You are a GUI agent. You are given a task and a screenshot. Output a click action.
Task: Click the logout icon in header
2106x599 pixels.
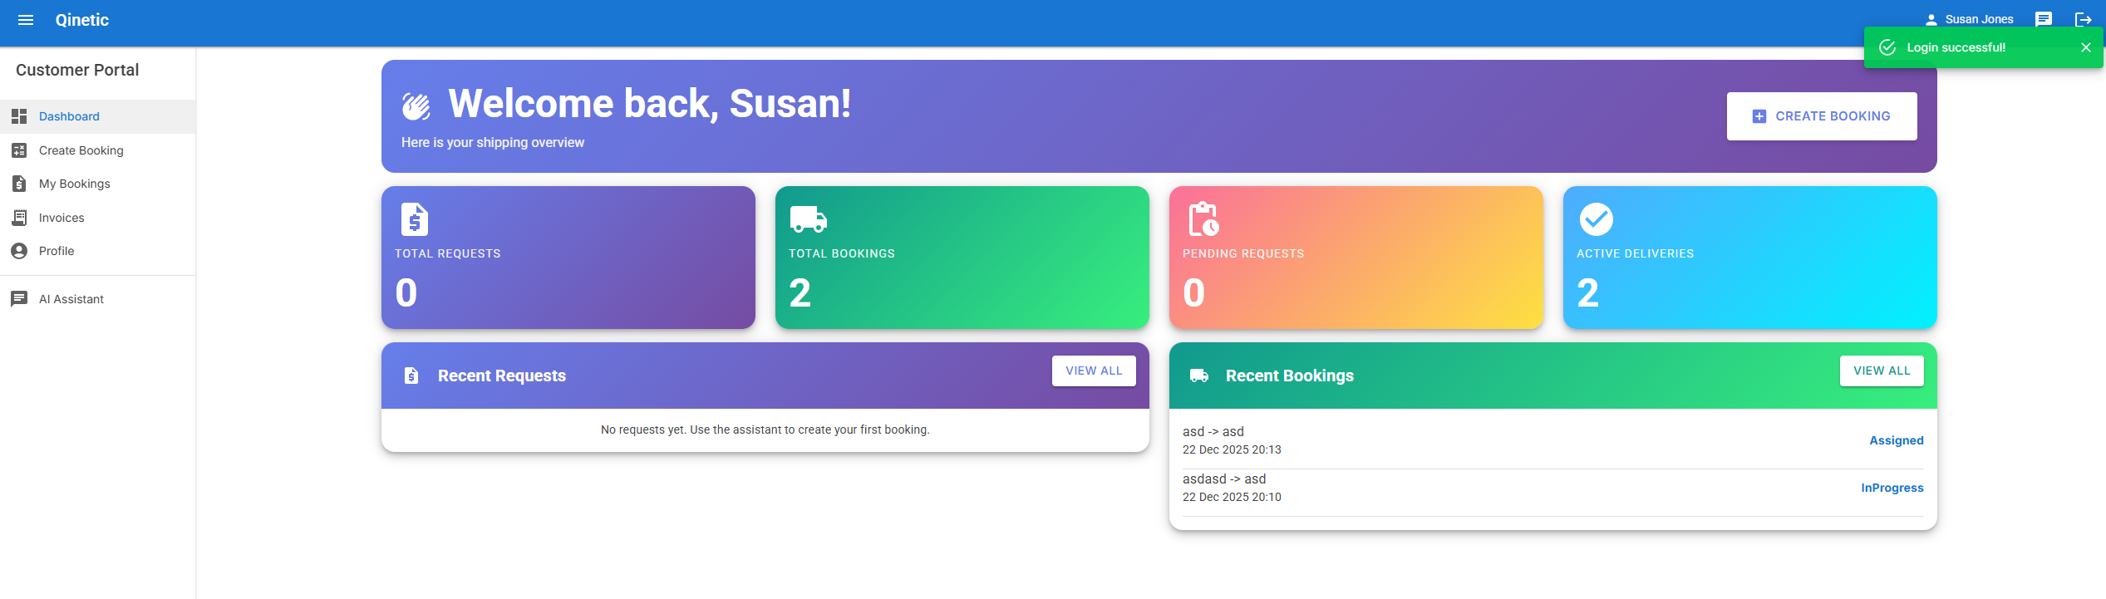2083,19
